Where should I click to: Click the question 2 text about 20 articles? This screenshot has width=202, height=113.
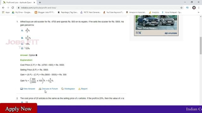pyautogui.click(x=72, y=98)
